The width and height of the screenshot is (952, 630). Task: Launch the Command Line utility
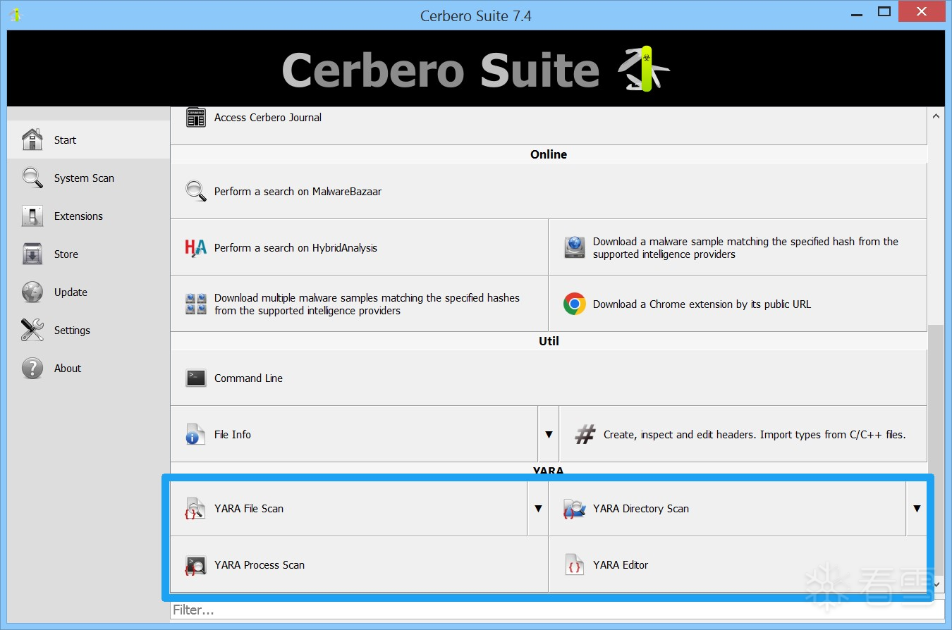(549, 378)
